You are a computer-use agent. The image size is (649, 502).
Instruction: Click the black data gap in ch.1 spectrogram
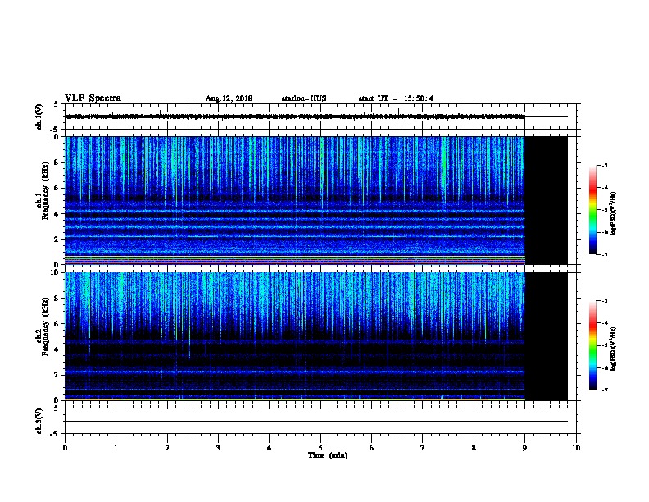[x=547, y=200]
